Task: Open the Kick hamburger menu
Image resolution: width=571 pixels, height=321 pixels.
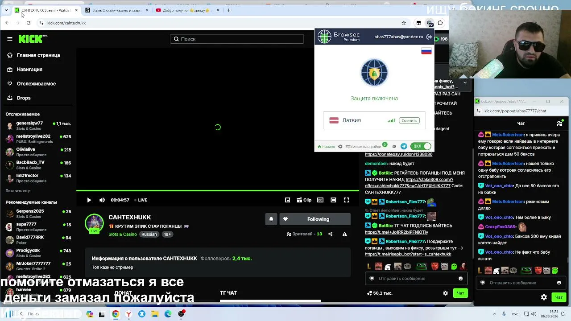Action: tap(10, 39)
